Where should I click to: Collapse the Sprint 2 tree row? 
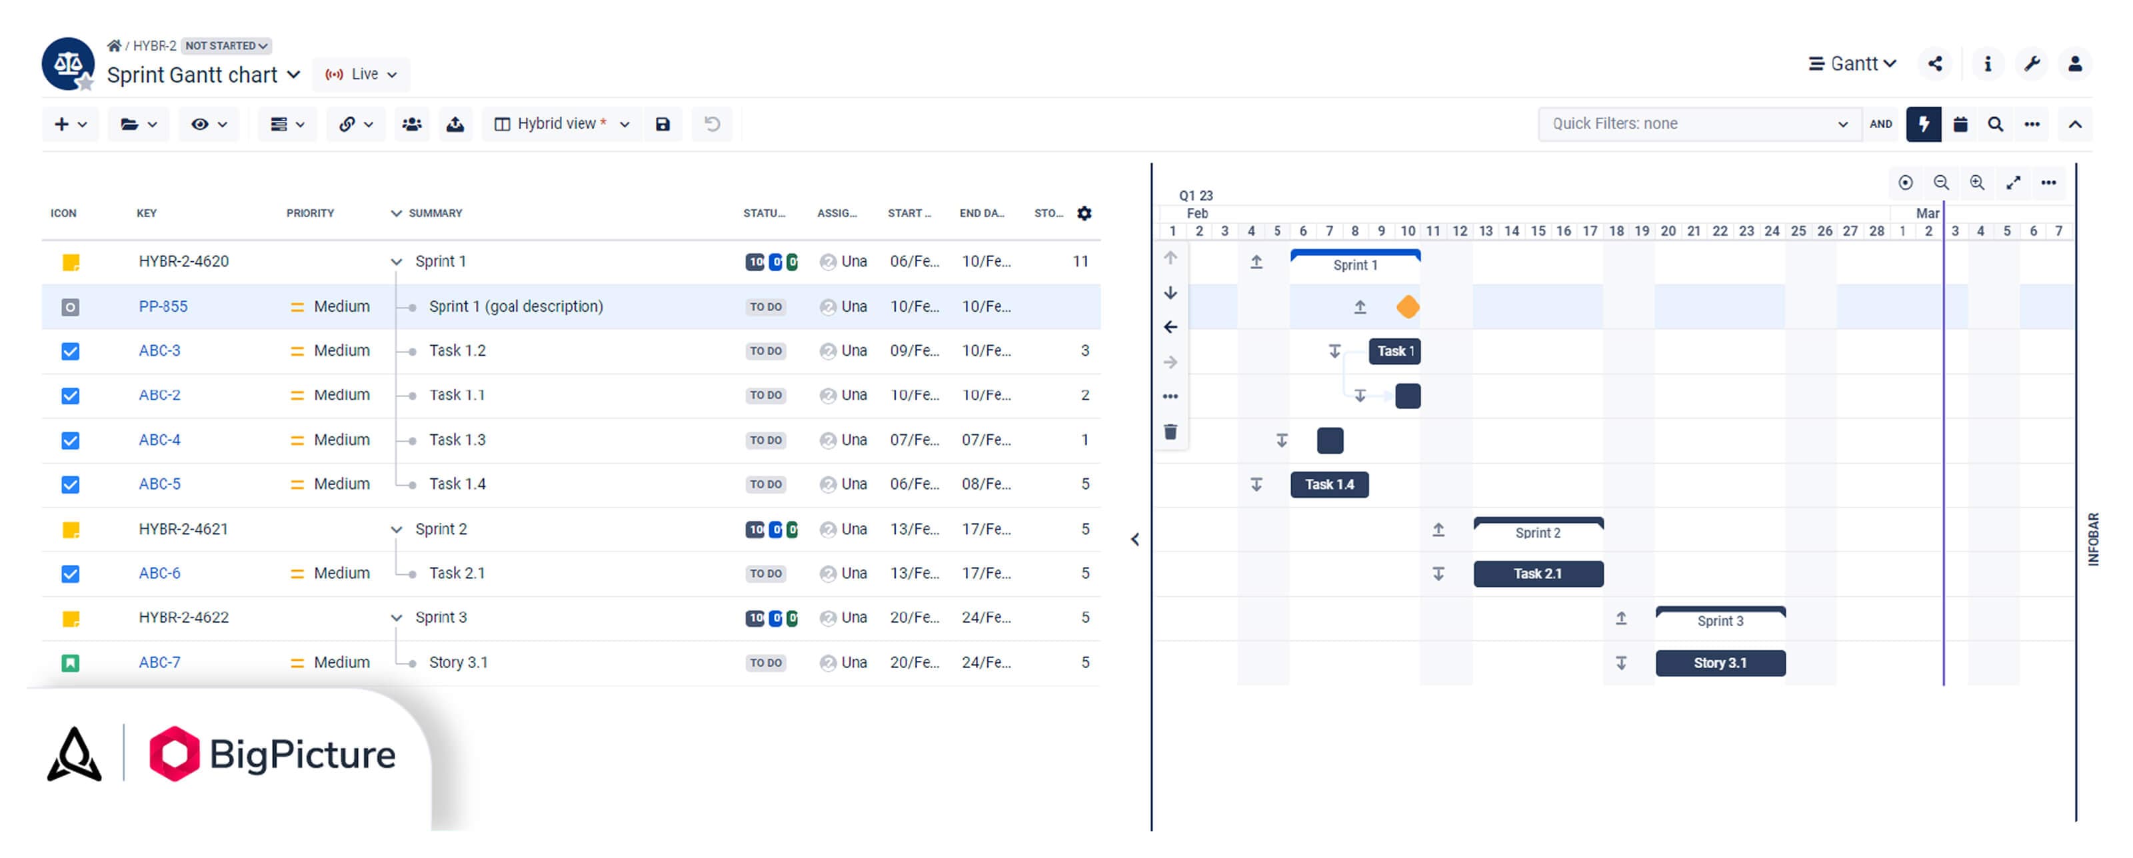point(396,530)
